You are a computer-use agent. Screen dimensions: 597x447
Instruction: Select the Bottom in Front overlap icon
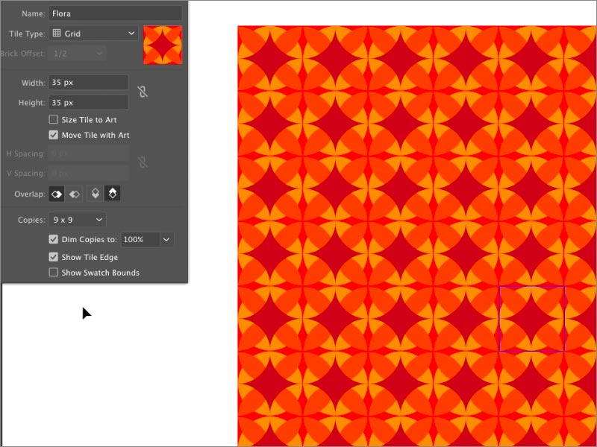click(112, 194)
